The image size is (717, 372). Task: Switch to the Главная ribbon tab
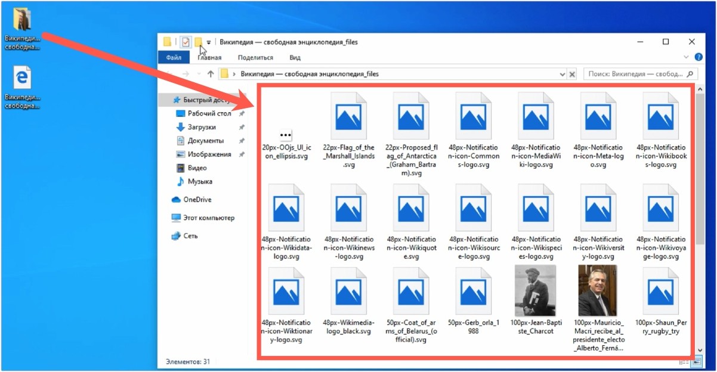(209, 57)
